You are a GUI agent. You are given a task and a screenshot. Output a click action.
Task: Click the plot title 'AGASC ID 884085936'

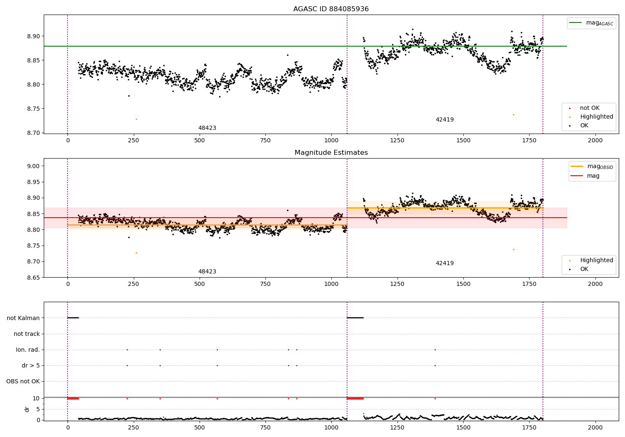point(331,9)
